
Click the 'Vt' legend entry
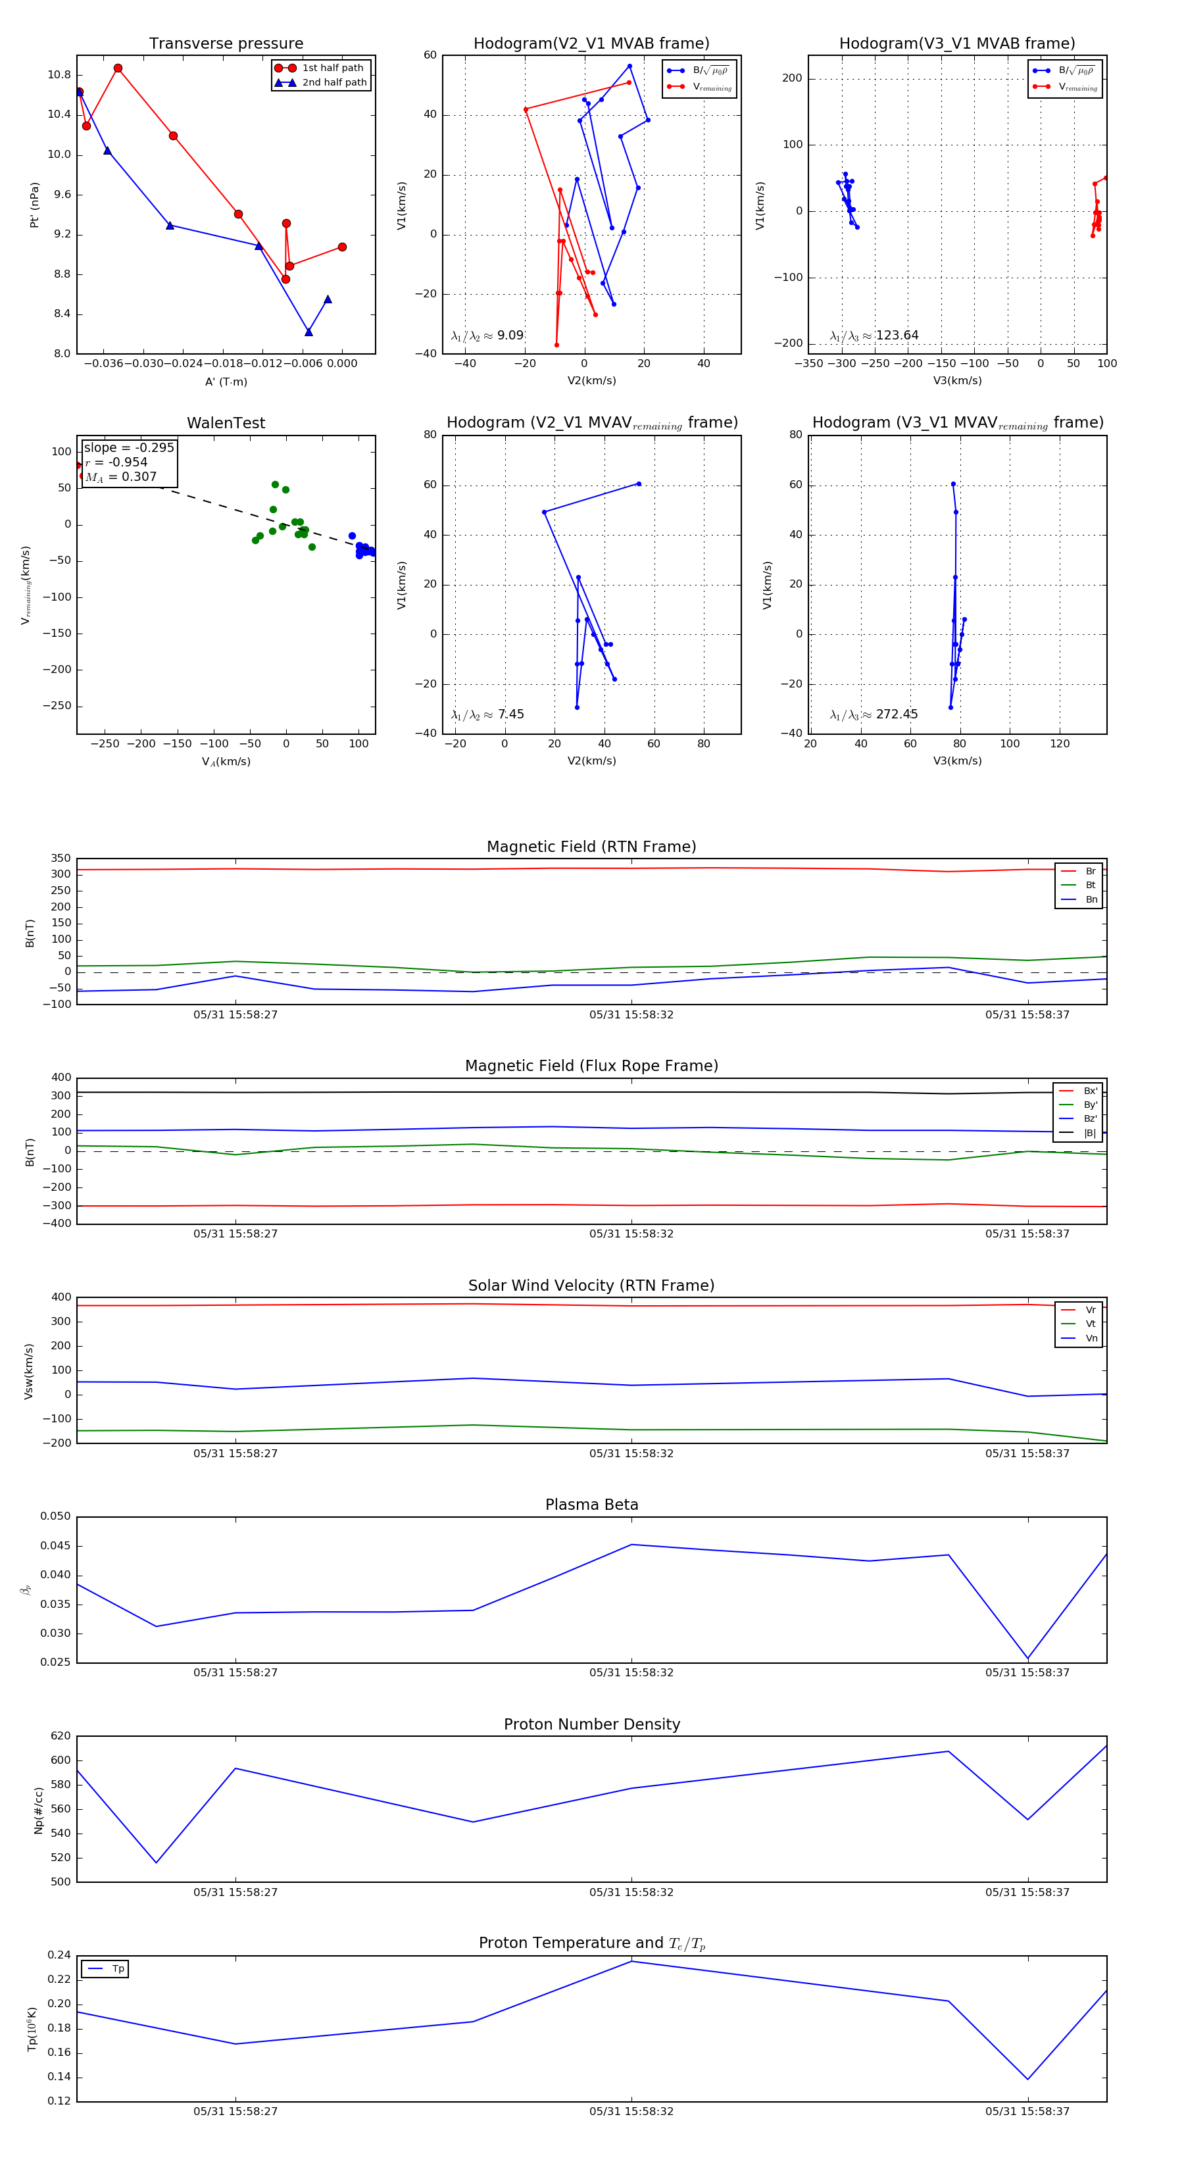click(x=1079, y=1324)
